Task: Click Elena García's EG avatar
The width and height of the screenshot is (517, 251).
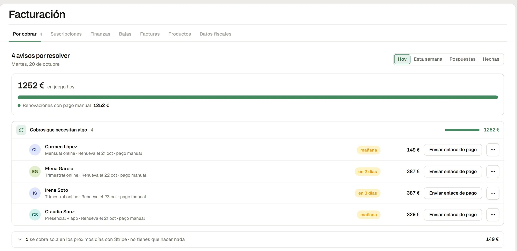Action: pyautogui.click(x=35, y=172)
